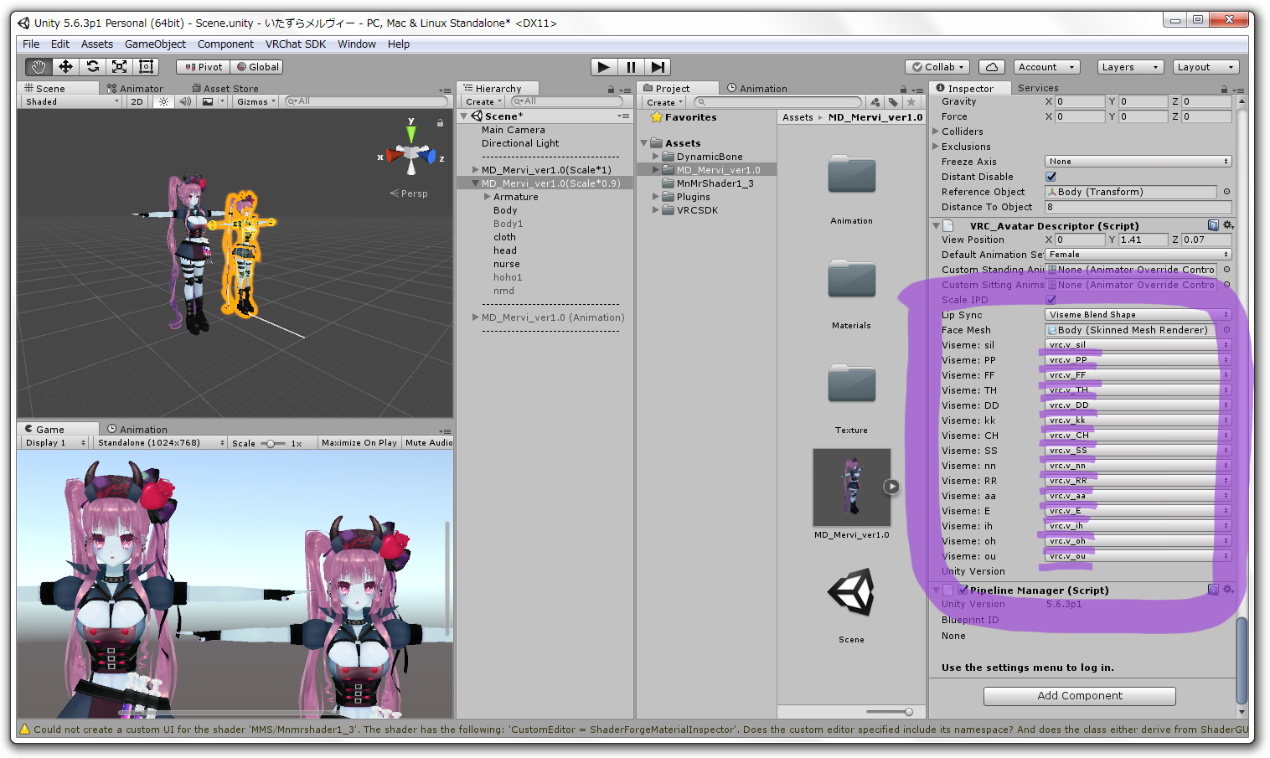Image resolution: width=1270 pixels, height=758 pixels.
Task: Adjust Game view Scale slider
Action: (x=272, y=443)
